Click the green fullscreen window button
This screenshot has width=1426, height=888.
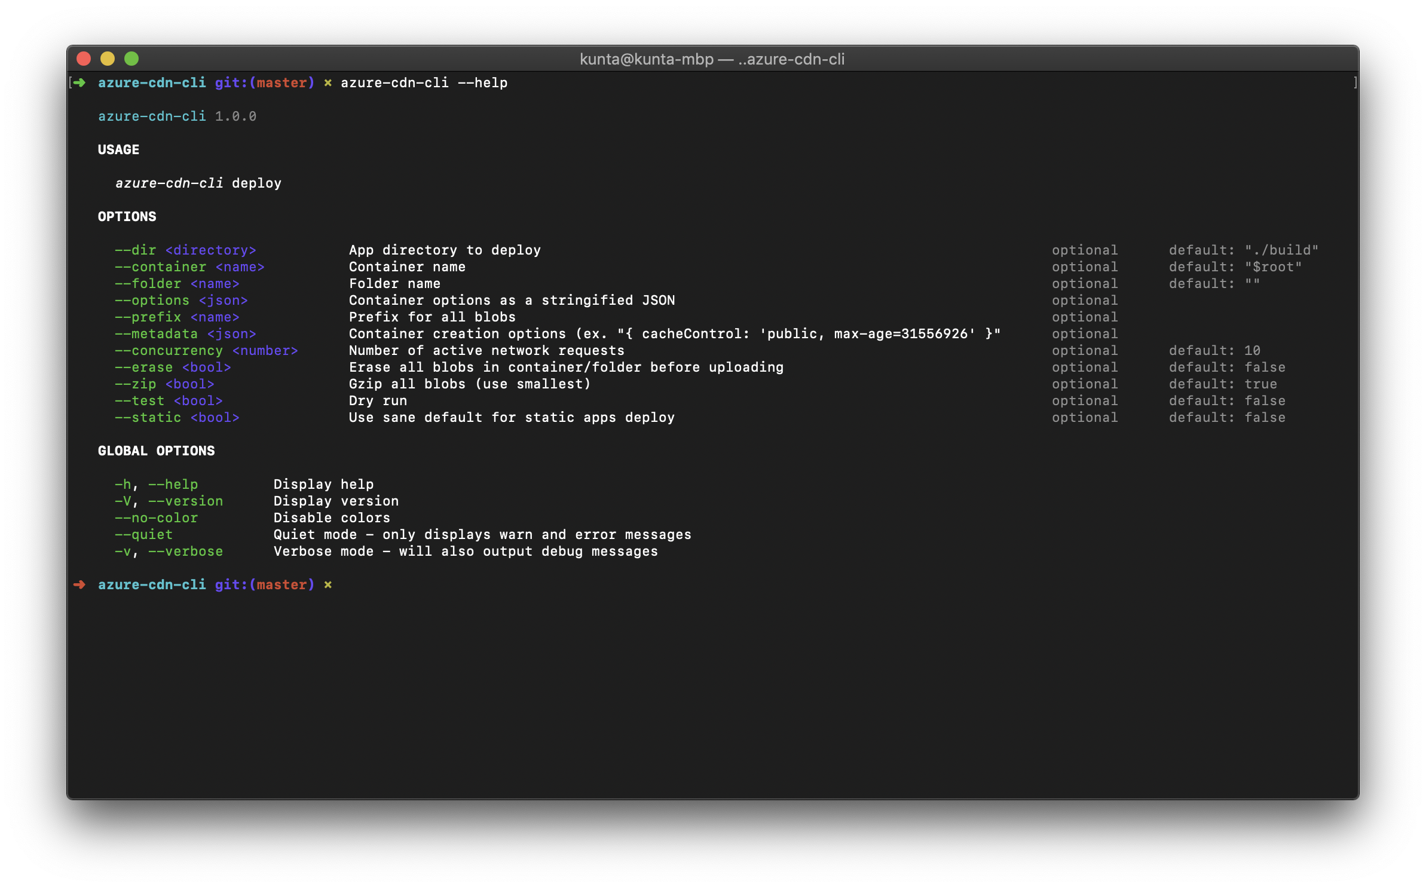coord(131,59)
